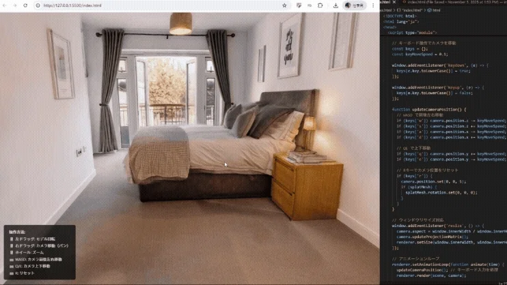Click the address bar showing 127.0.0.1:5500/index.html

[x=161, y=5]
